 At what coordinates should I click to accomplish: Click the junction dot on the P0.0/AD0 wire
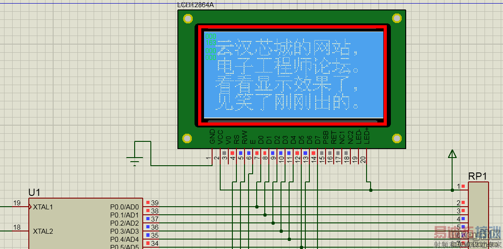click(257, 207)
